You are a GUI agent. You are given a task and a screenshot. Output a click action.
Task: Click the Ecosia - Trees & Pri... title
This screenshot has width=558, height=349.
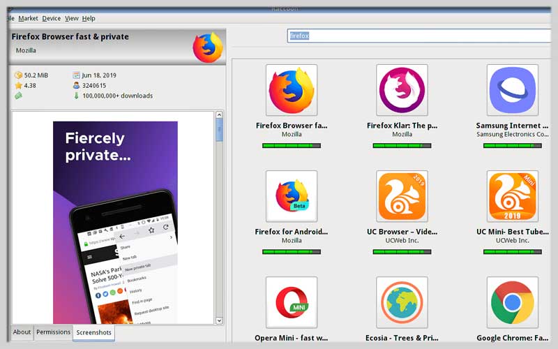[402, 338]
